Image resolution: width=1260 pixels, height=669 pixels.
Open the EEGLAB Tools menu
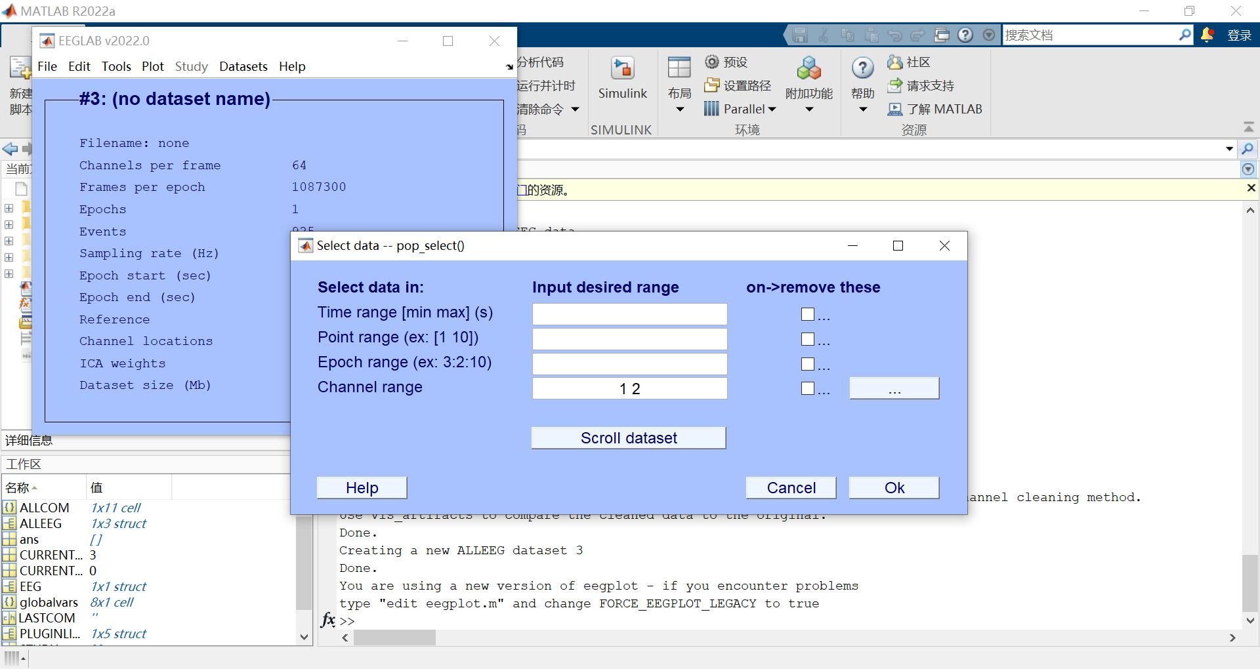pyautogui.click(x=116, y=66)
